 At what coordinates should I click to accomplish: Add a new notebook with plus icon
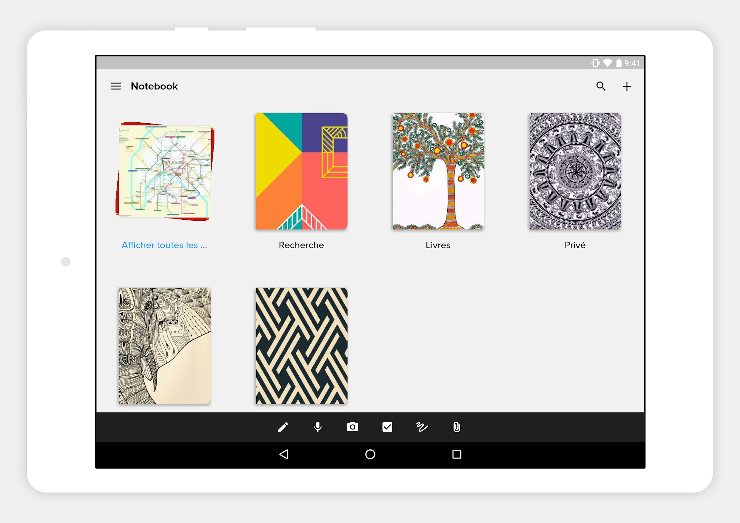click(627, 86)
